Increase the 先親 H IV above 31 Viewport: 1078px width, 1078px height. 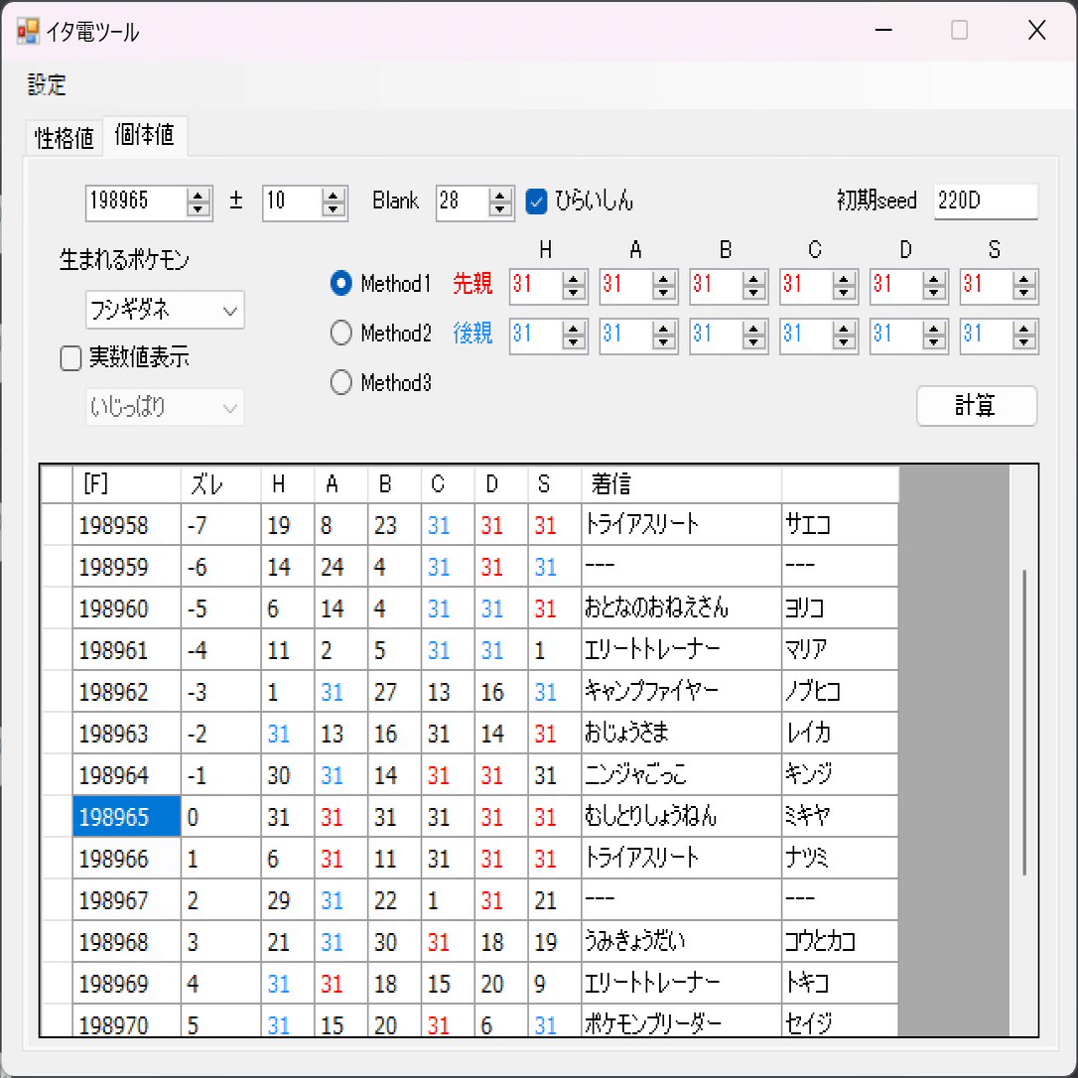pyautogui.click(x=574, y=279)
